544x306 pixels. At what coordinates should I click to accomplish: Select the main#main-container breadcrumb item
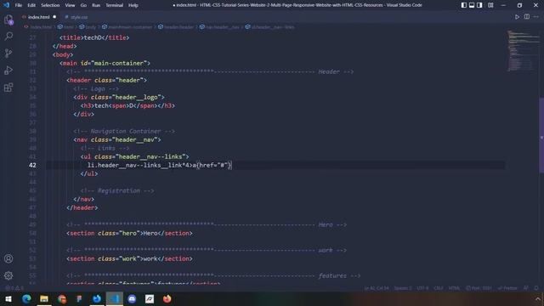coord(127,26)
